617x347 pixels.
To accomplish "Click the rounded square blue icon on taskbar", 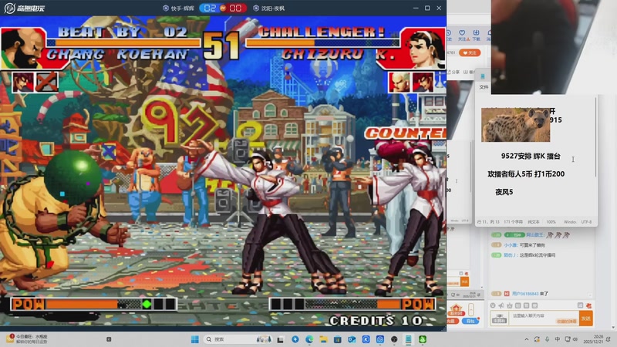I will point(380,339).
